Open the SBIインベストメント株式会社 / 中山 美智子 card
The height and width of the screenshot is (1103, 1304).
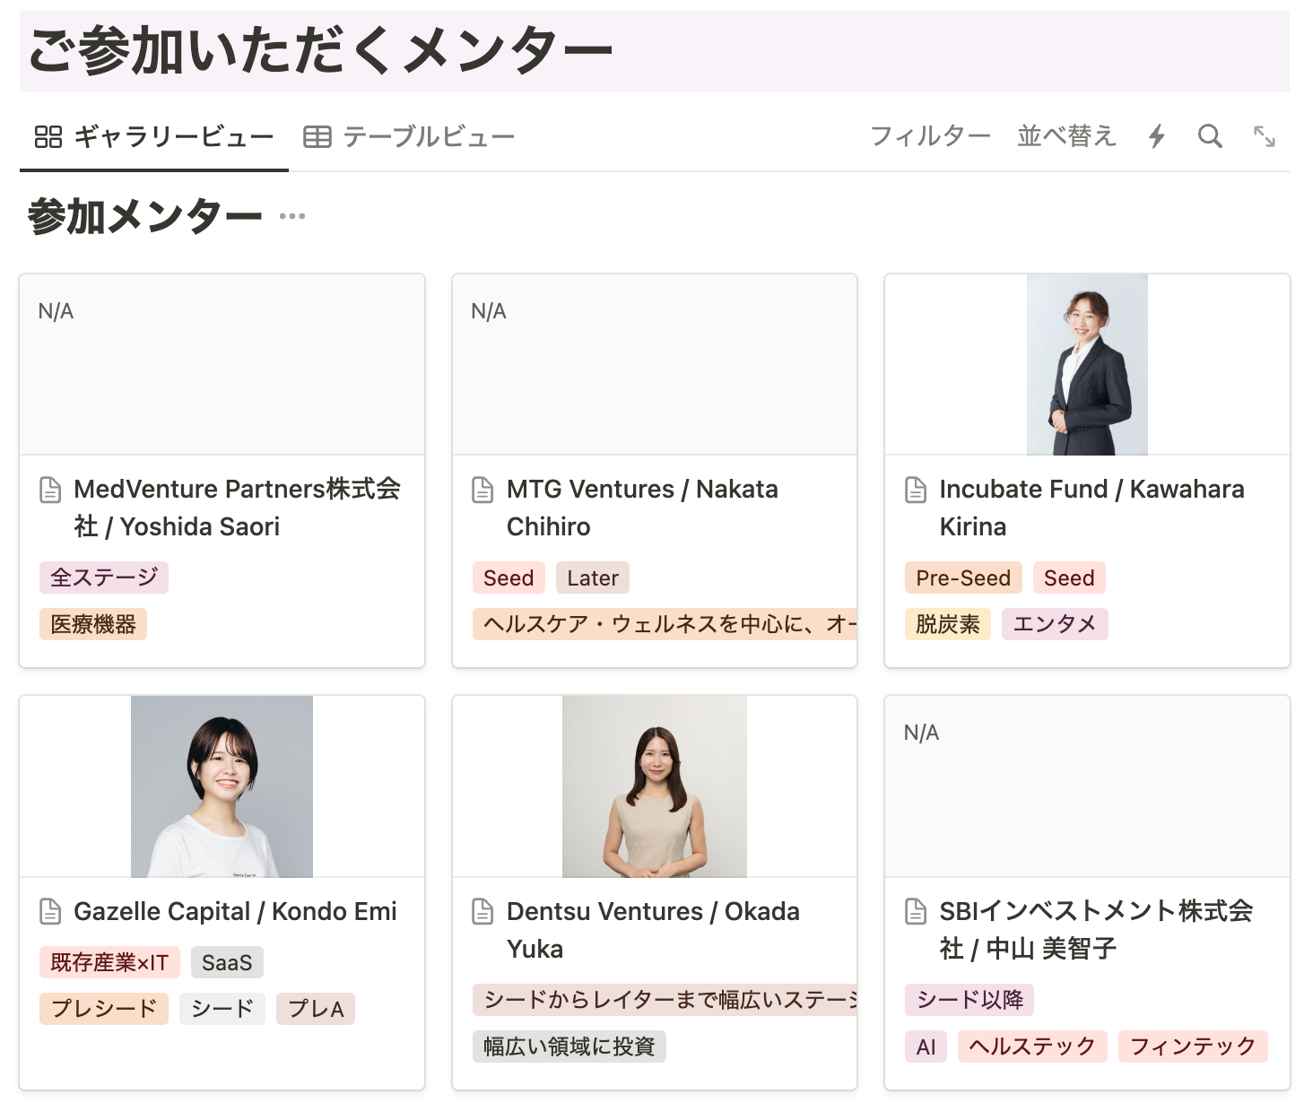click(1087, 893)
